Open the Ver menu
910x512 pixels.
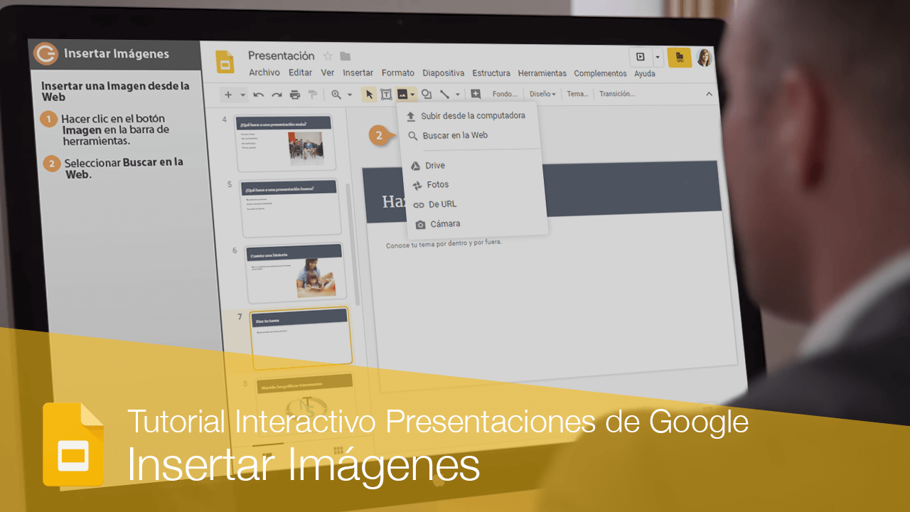pos(327,73)
